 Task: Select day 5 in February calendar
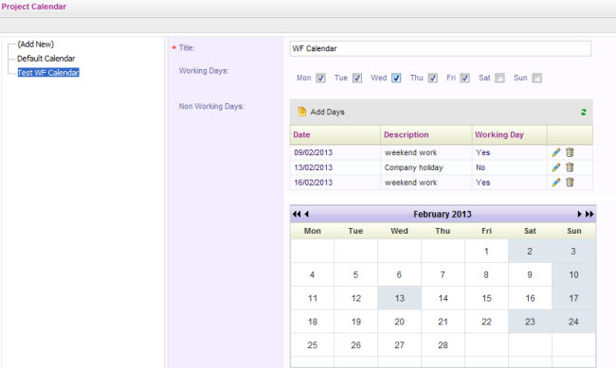point(355,274)
